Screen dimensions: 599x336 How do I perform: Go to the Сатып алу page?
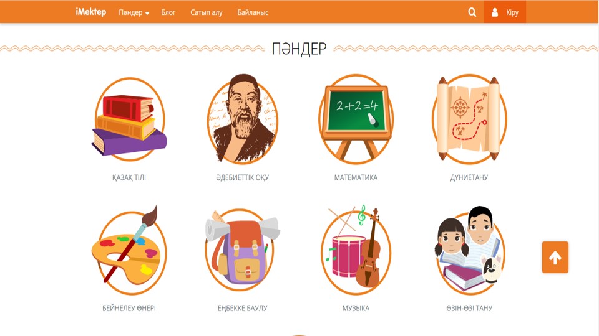207,12
